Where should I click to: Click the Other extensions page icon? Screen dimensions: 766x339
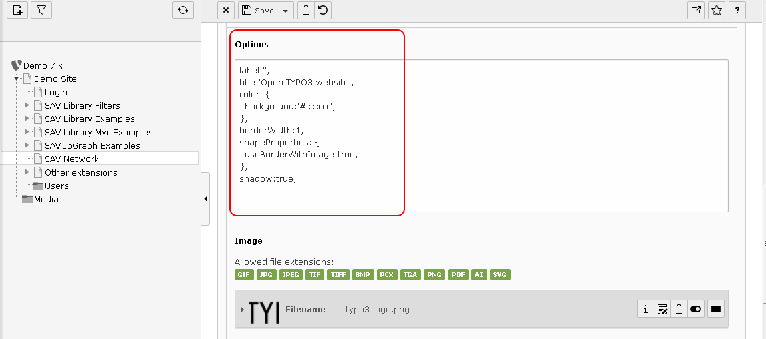click(x=38, y=172)
